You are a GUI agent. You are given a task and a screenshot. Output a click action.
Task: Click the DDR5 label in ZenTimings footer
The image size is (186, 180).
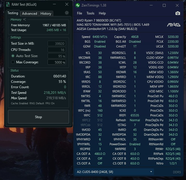click(177, 172)
